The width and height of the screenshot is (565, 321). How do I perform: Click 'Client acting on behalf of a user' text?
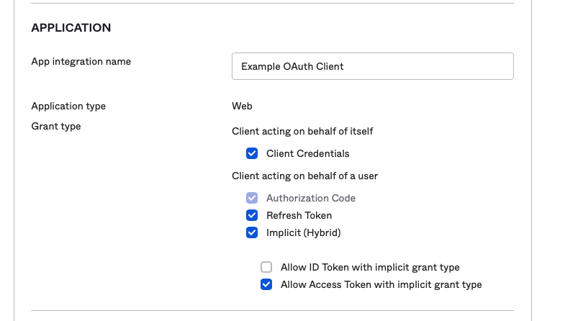click(305, 176)
